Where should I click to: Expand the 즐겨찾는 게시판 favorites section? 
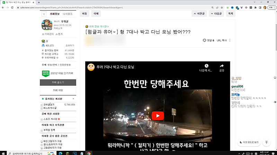pos(73,99)
